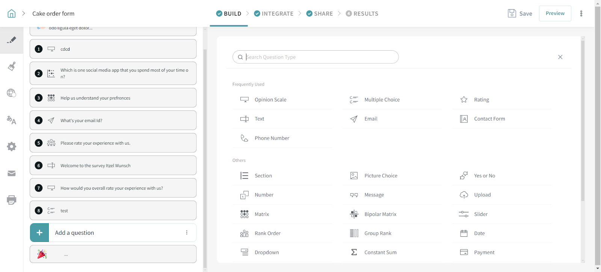Click the Preview button

point(555,14)
